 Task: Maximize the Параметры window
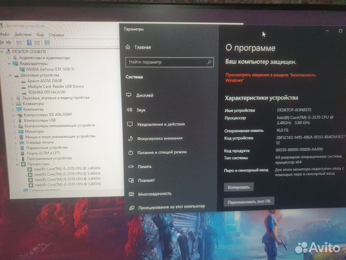(x=341, y=30)
